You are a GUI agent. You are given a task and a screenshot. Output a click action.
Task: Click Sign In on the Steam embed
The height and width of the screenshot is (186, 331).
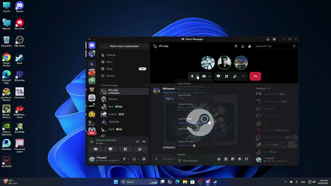pyautogui.click(x=169, y=98)
